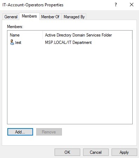The width and height of the screenshot is (139, 158).
Task: Open the question mark help button
Action: 116,5
